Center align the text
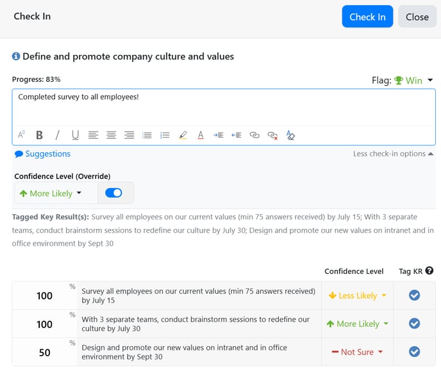 (x=111, y=135)
